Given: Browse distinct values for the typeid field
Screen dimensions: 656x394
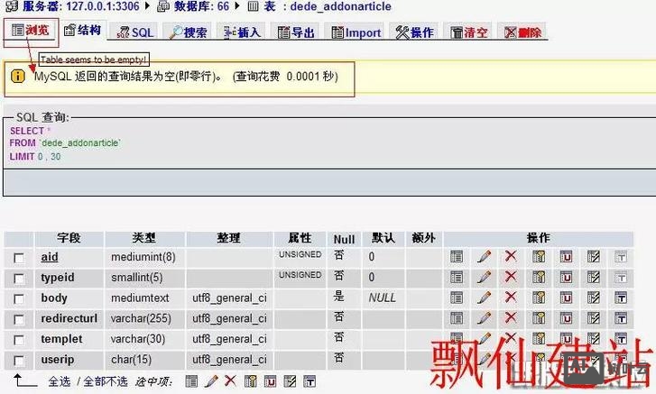Looking at the screenshot, I should point(457,277).
